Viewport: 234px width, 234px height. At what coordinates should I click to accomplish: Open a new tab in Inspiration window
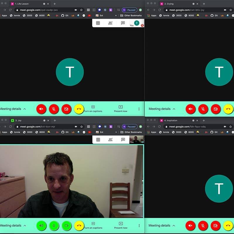(204, 121)
